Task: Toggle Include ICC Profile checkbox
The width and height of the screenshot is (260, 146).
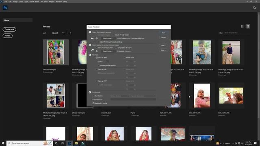Action: click(93, 103)
